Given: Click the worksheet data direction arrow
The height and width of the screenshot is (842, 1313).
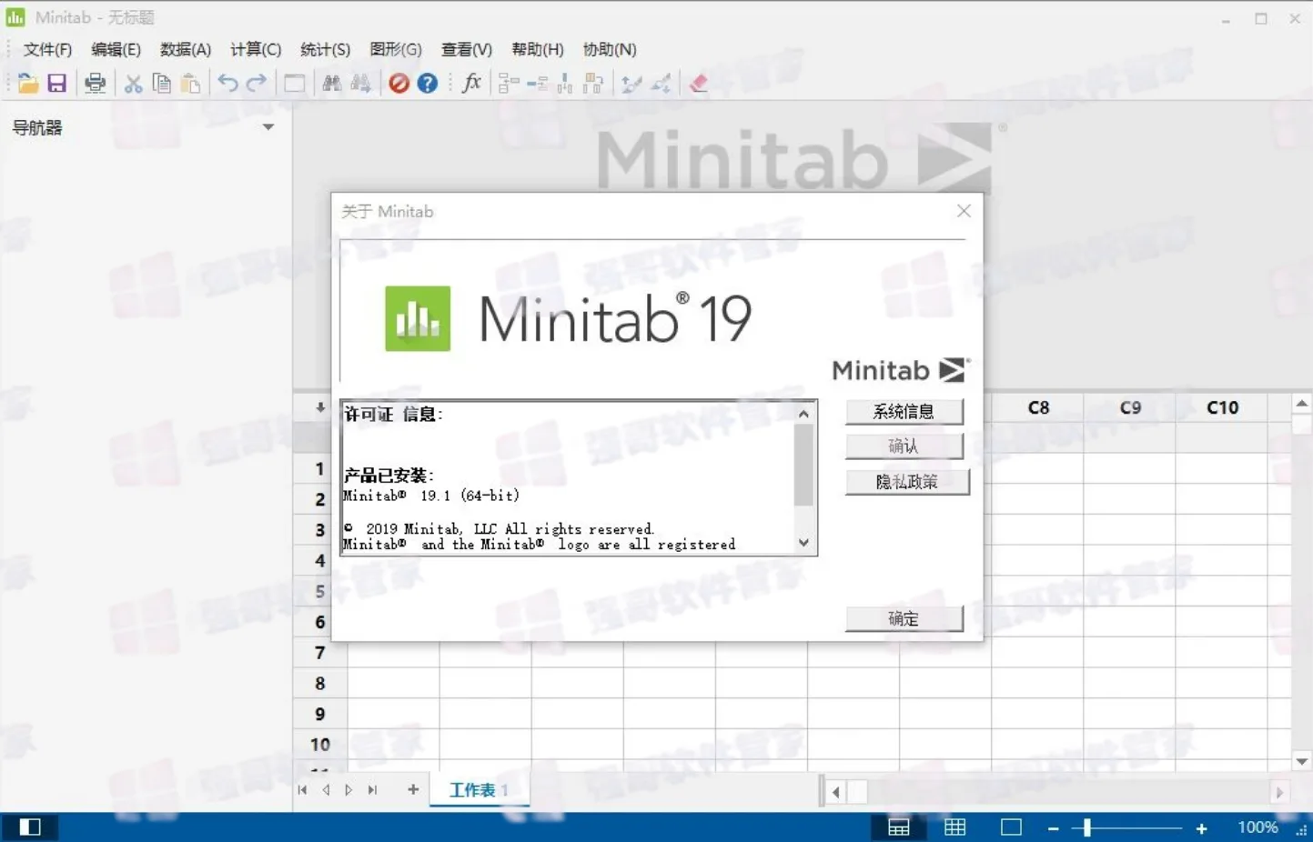Looking at the screenshot, I should click(x=320, y=407).
